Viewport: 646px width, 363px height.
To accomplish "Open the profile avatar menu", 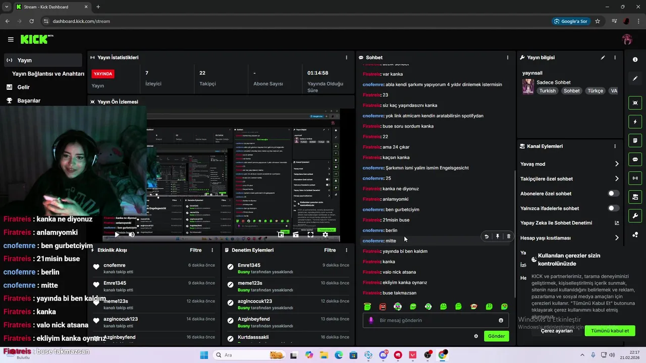I will pos(627,39).
